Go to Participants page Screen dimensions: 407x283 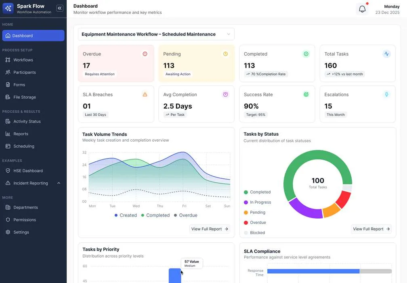pyautogui.click(x=33, y=72)
